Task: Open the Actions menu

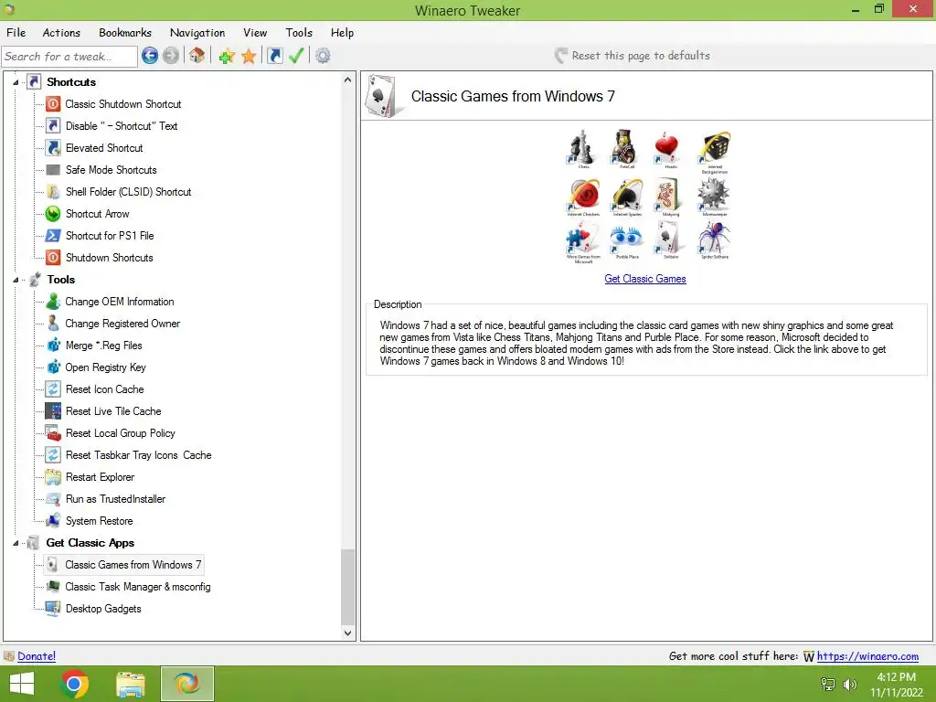Action: click(61, 33)
